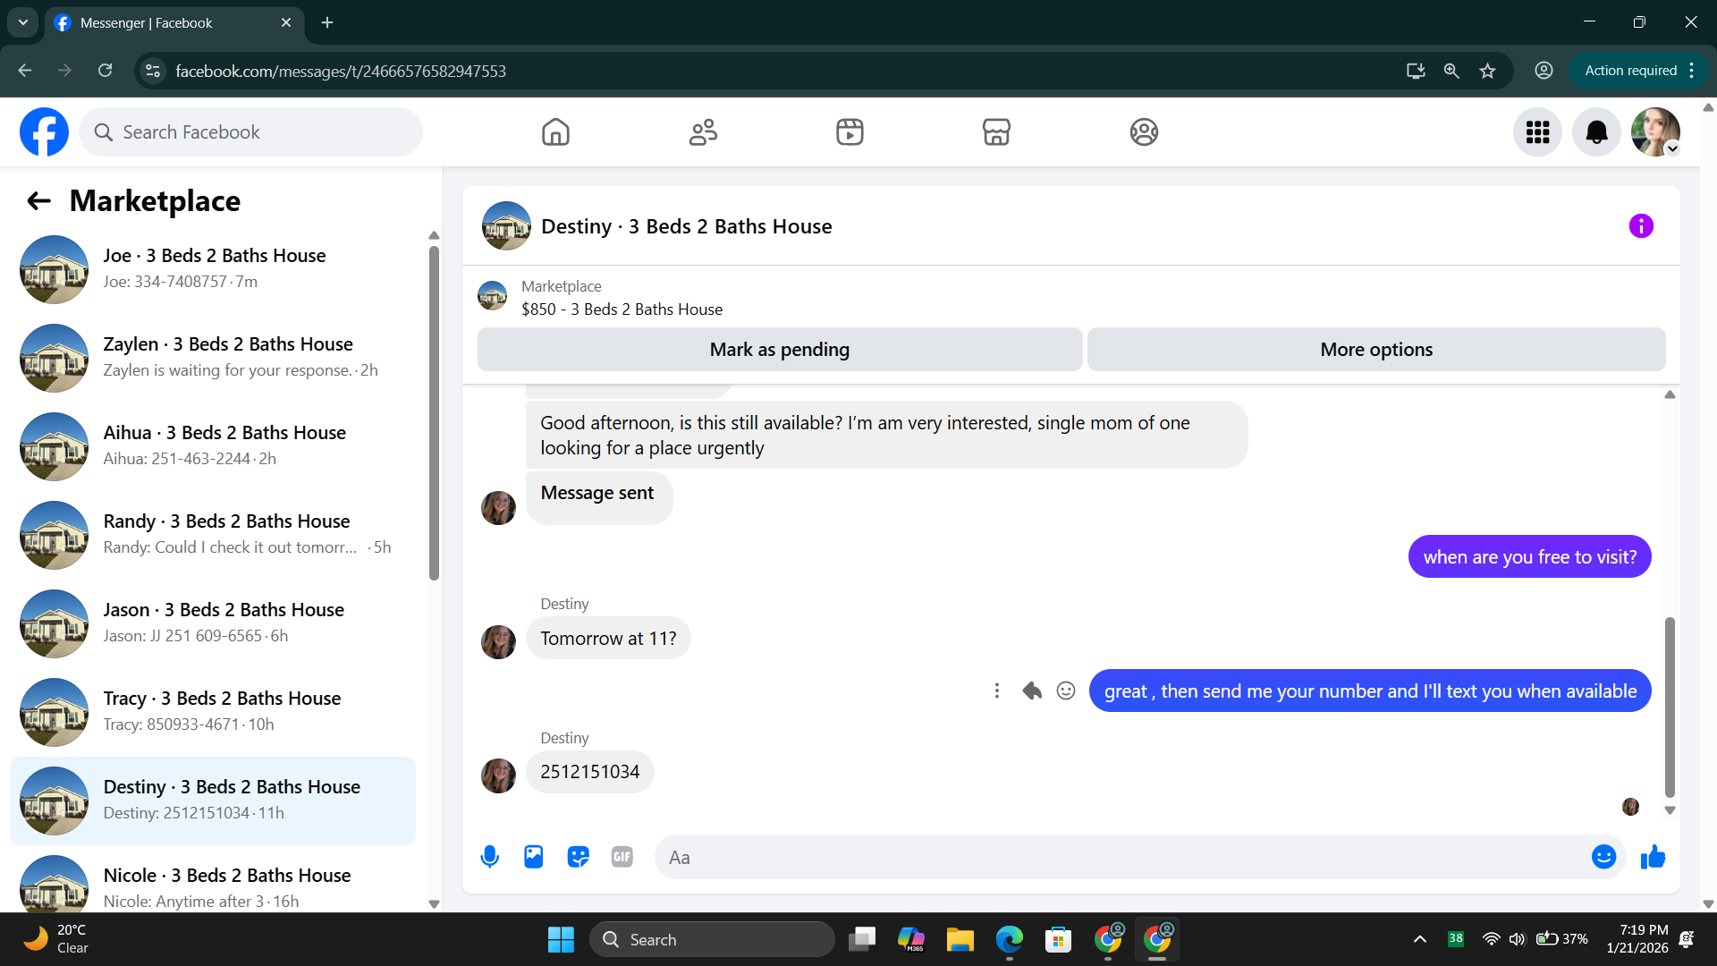1717x966 pixels.
Task: Open the GIF picker
Action: click(622, 857)
